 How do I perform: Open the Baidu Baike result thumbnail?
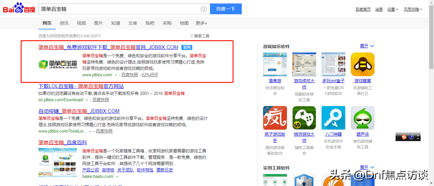pyautogui.click(x=58, y=162)
